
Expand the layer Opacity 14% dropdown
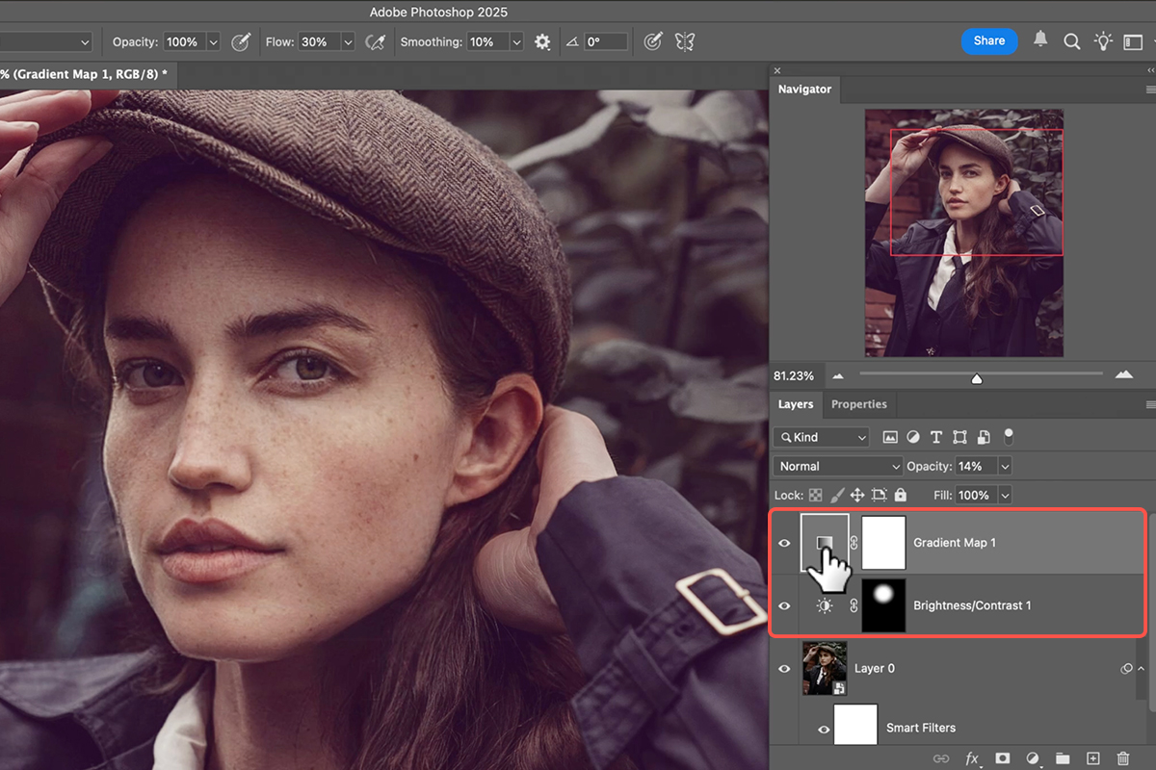[1005, 466]
